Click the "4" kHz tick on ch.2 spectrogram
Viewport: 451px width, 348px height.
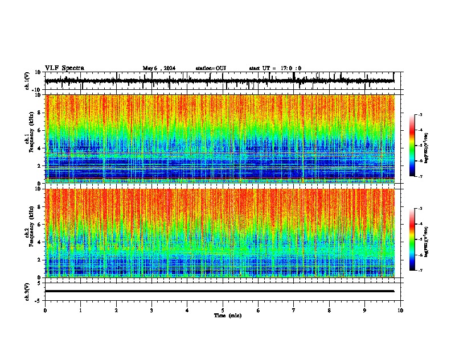39,242
